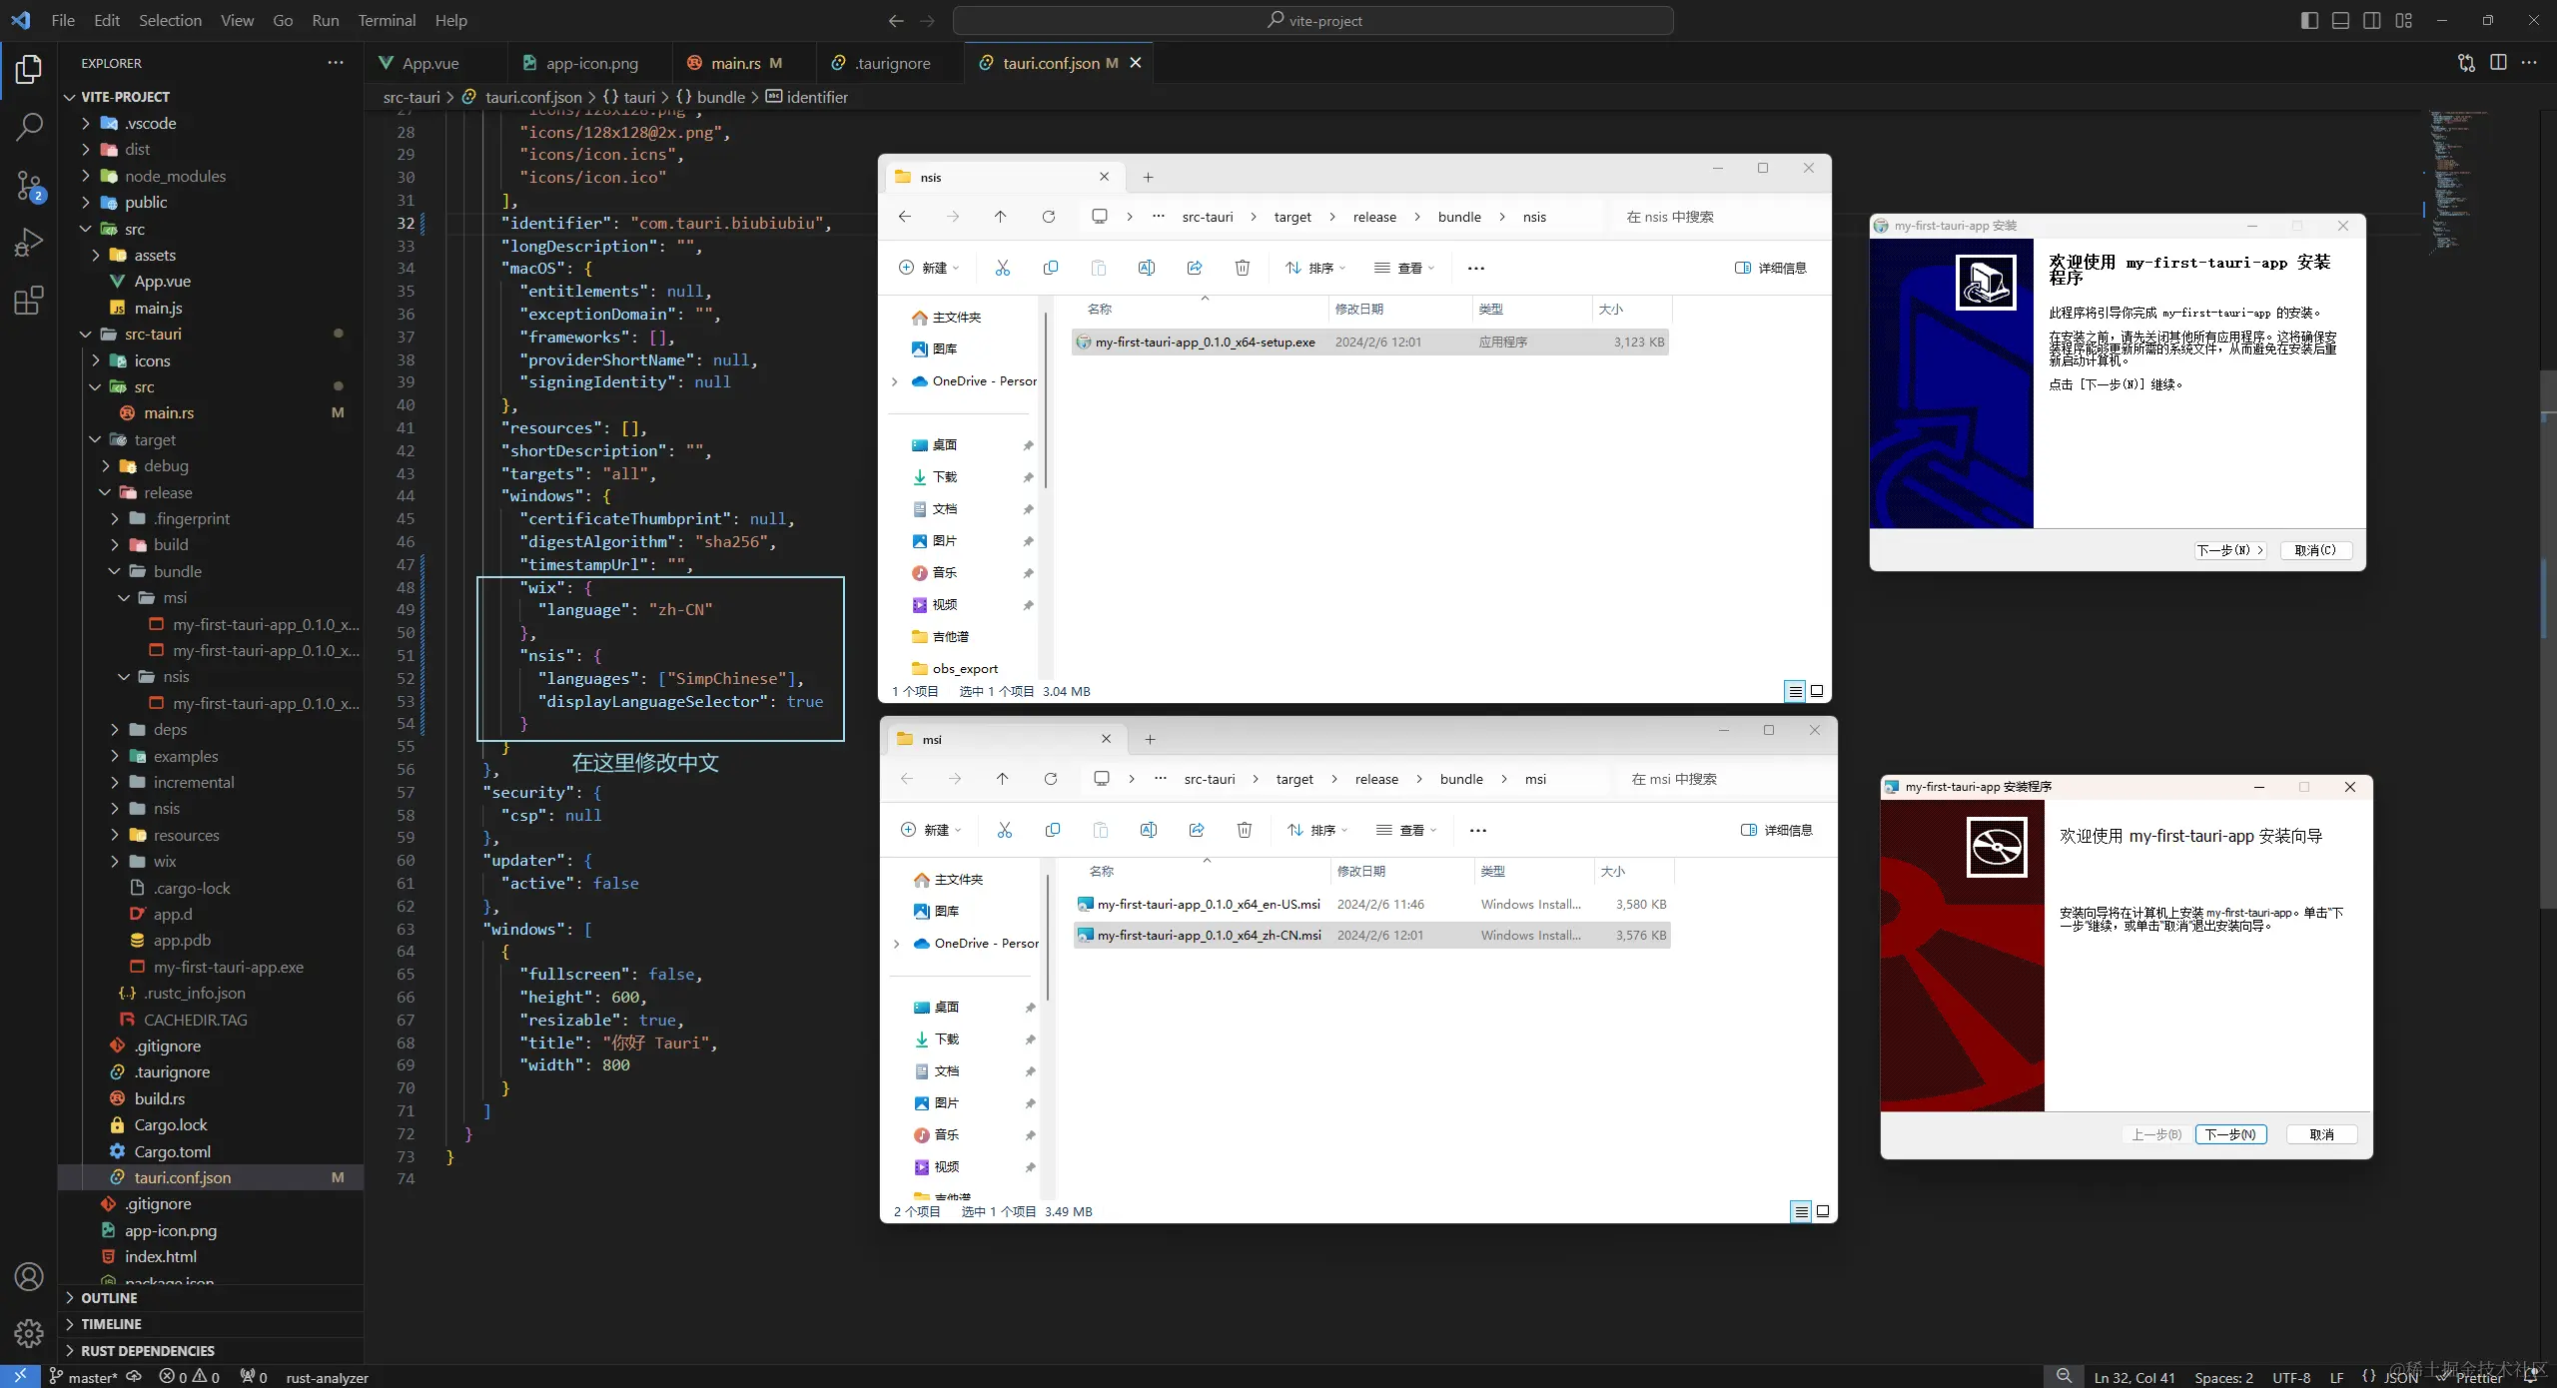Click cancel button in msi installer wizard

click(x=2321, y=1134)
